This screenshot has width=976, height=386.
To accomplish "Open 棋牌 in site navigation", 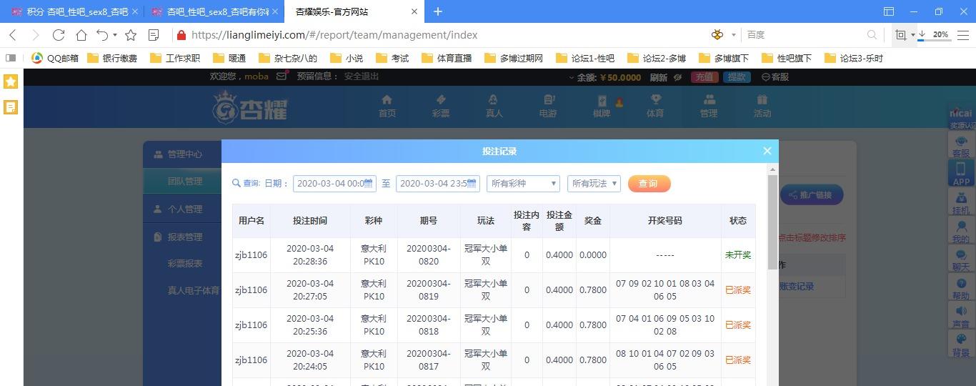I will [x=602, y=106].
